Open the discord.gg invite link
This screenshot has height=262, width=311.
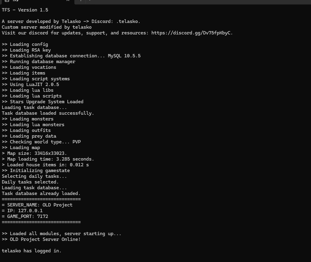192,33
